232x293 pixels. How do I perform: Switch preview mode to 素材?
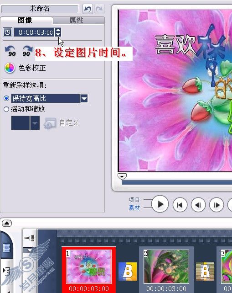(x=134, y=208)
